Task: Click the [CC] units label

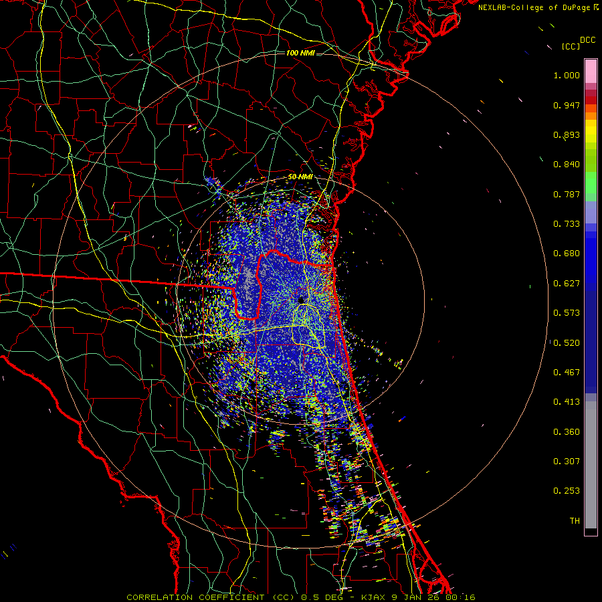Action: pyautogui.click(x=571, y=46)
